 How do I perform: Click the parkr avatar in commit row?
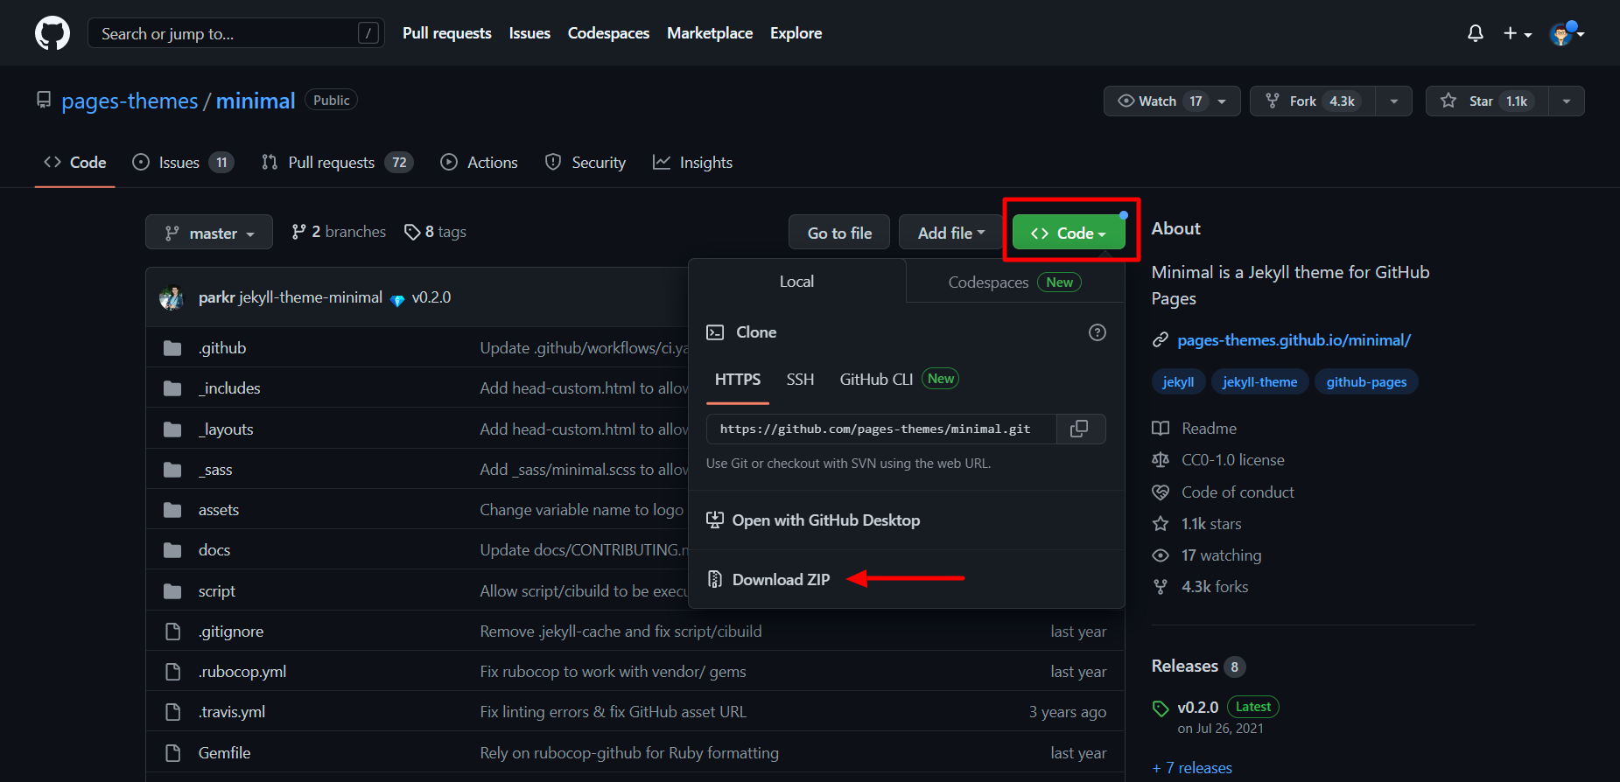click(172, 297)
